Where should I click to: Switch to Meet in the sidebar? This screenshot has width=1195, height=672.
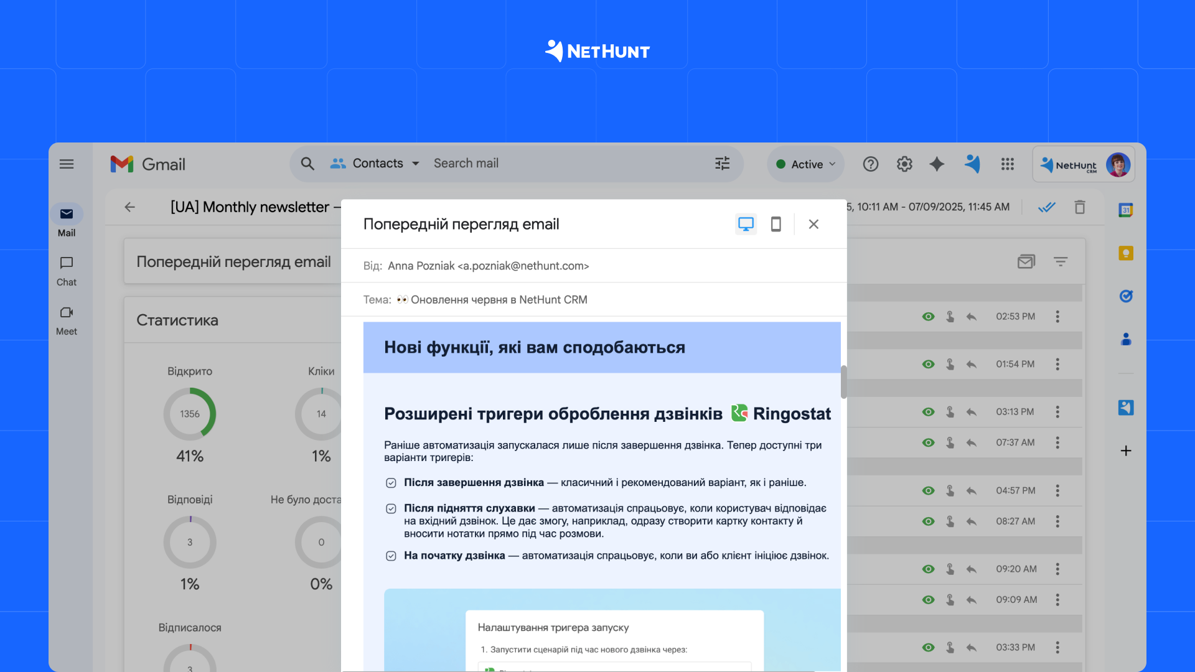[x=67, y=320]
